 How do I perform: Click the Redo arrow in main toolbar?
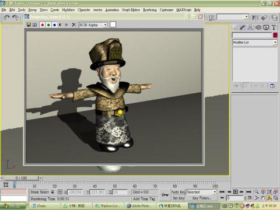(x=15, y=17)
